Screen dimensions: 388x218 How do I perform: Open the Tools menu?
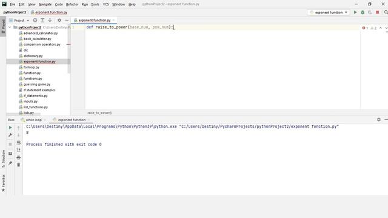click(x=95, y=4)
